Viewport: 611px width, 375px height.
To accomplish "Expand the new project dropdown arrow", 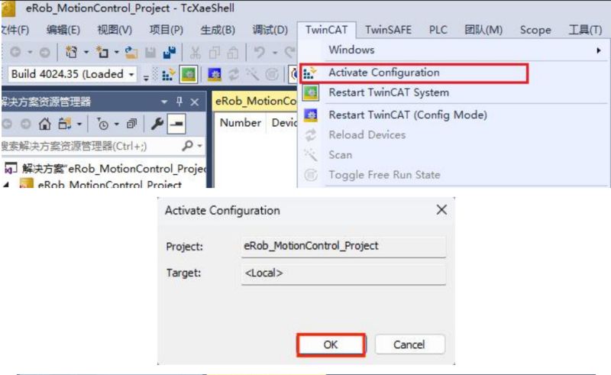I will click(86, 52).
